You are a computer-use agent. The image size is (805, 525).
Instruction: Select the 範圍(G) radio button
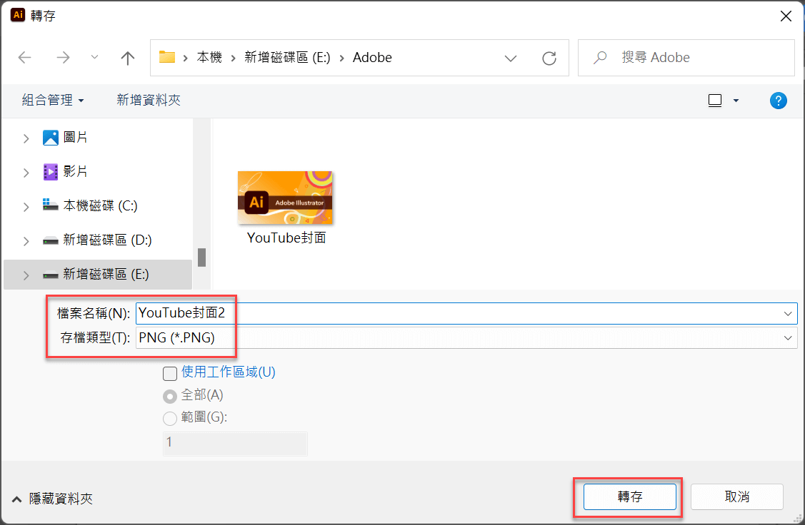[x=170, y=419]
